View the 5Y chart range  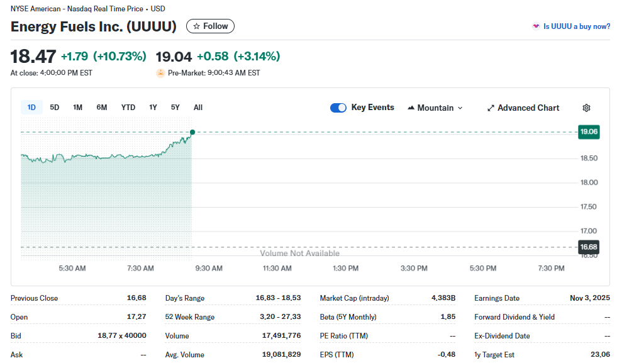[175, 108]
